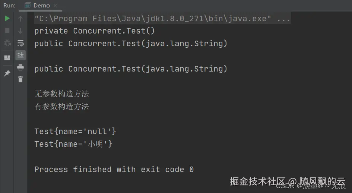
Task: Click the 无参数构造方法 output line
Action: [x=62, y=94]
